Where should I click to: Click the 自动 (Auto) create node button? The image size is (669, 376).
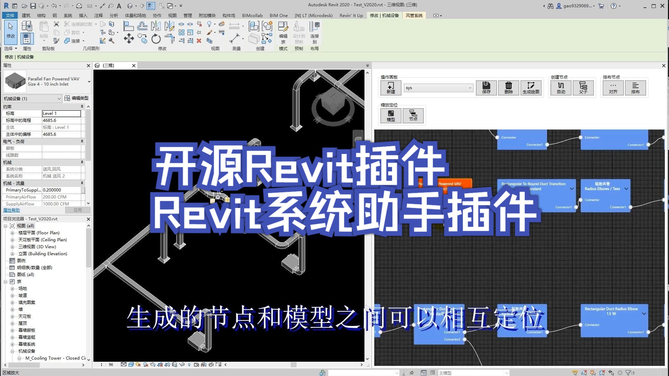561,88
